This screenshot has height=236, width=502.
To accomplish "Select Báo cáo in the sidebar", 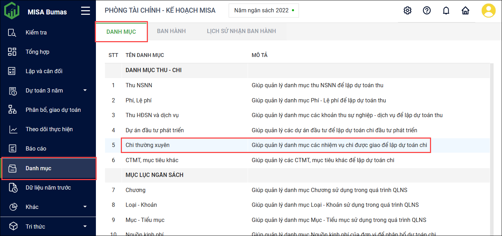I will click(x=36, y=149).
